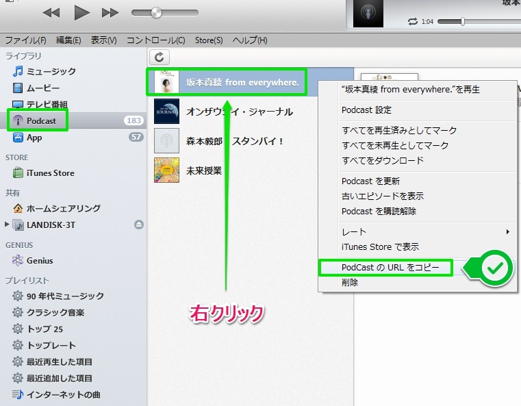Choose PodCast の URL をコピー
This screenshot has height=406, width=521.
(390, 268)
